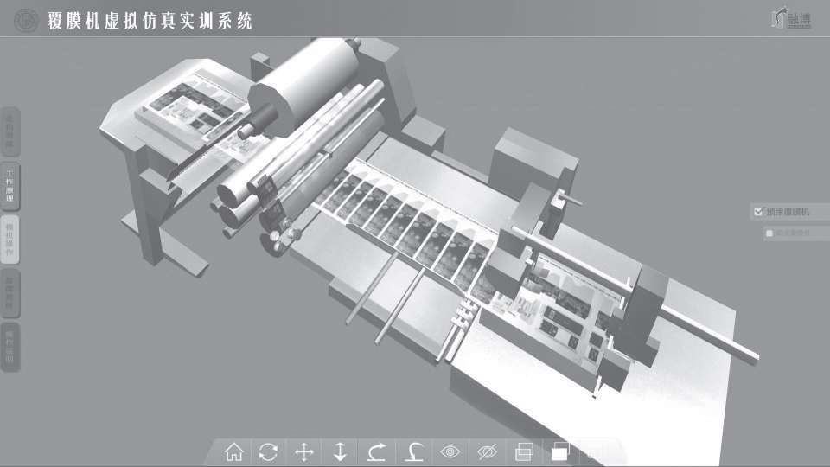Click the home view reset icon
The image size is (830, 467).
tap(233, 451)
